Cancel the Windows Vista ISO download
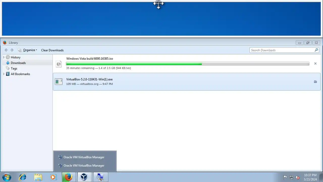The height and width of the screenshot is (182, 323). coord(315,63)
